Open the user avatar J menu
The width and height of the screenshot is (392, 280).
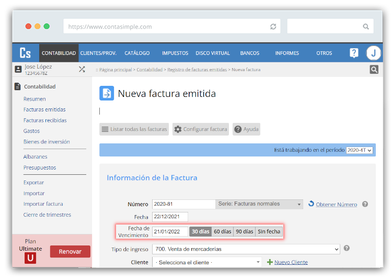coord(373,53)
